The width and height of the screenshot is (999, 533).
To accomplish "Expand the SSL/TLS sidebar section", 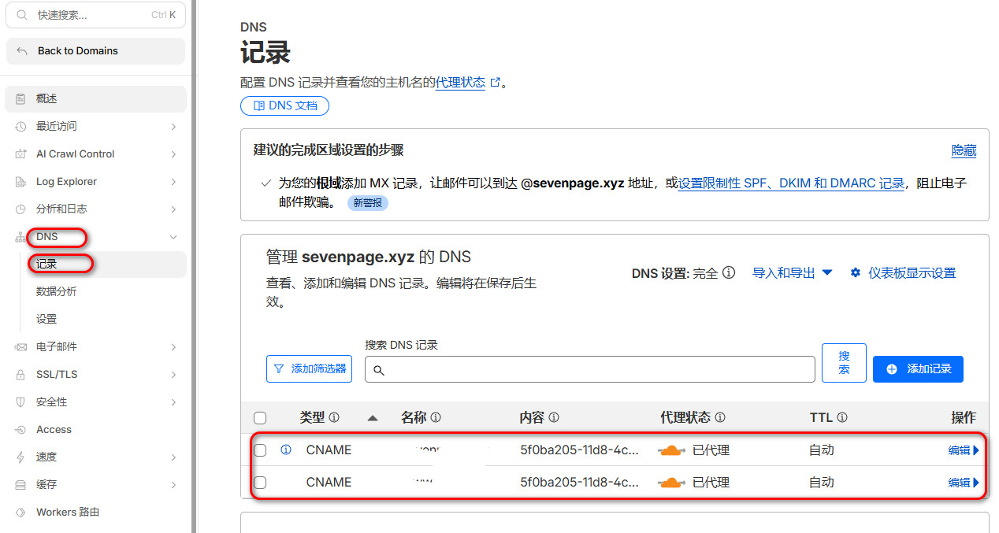I will click(x=95, y=374).
